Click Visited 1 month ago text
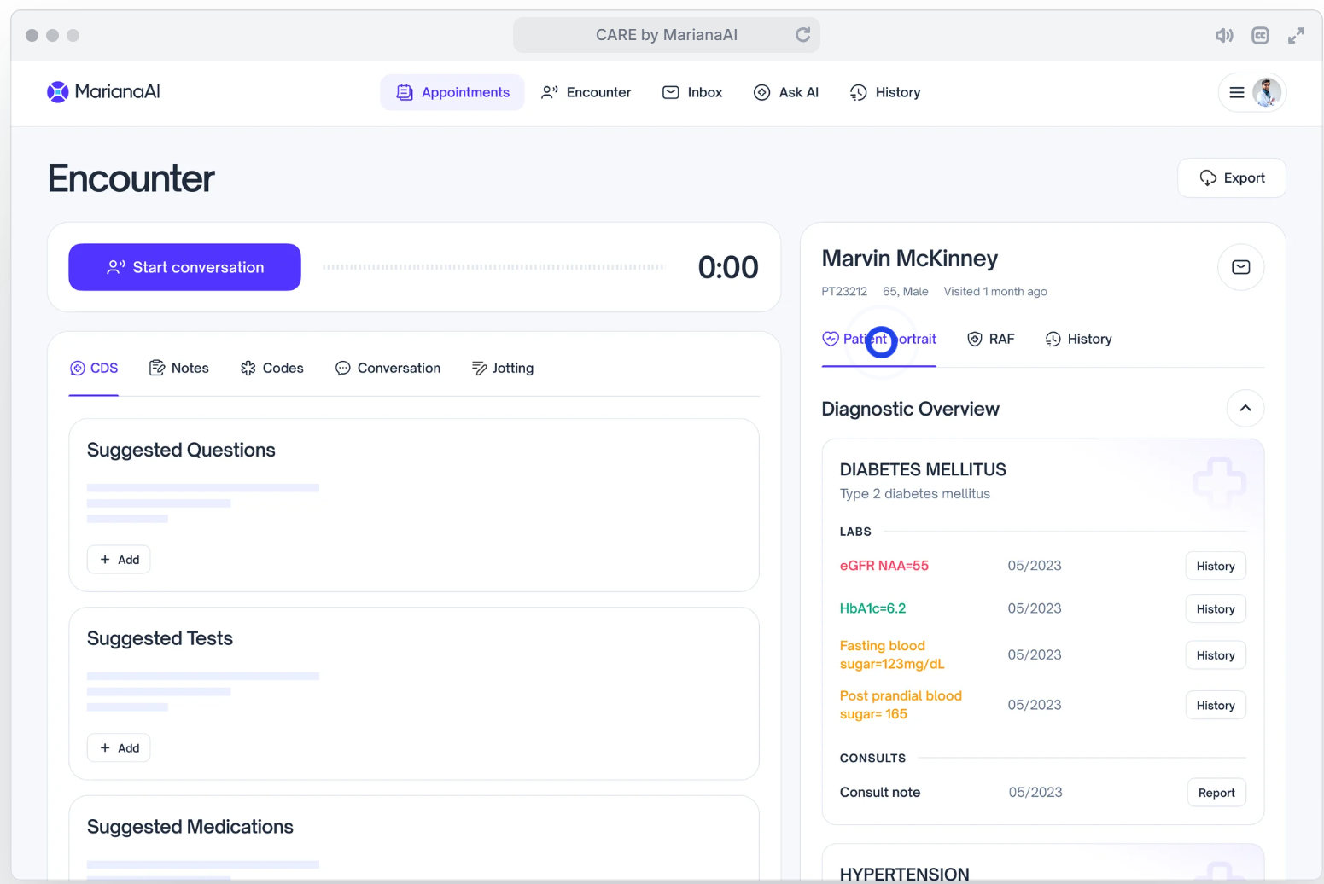Screen dimensions: 1324x884 pos(995,291)
